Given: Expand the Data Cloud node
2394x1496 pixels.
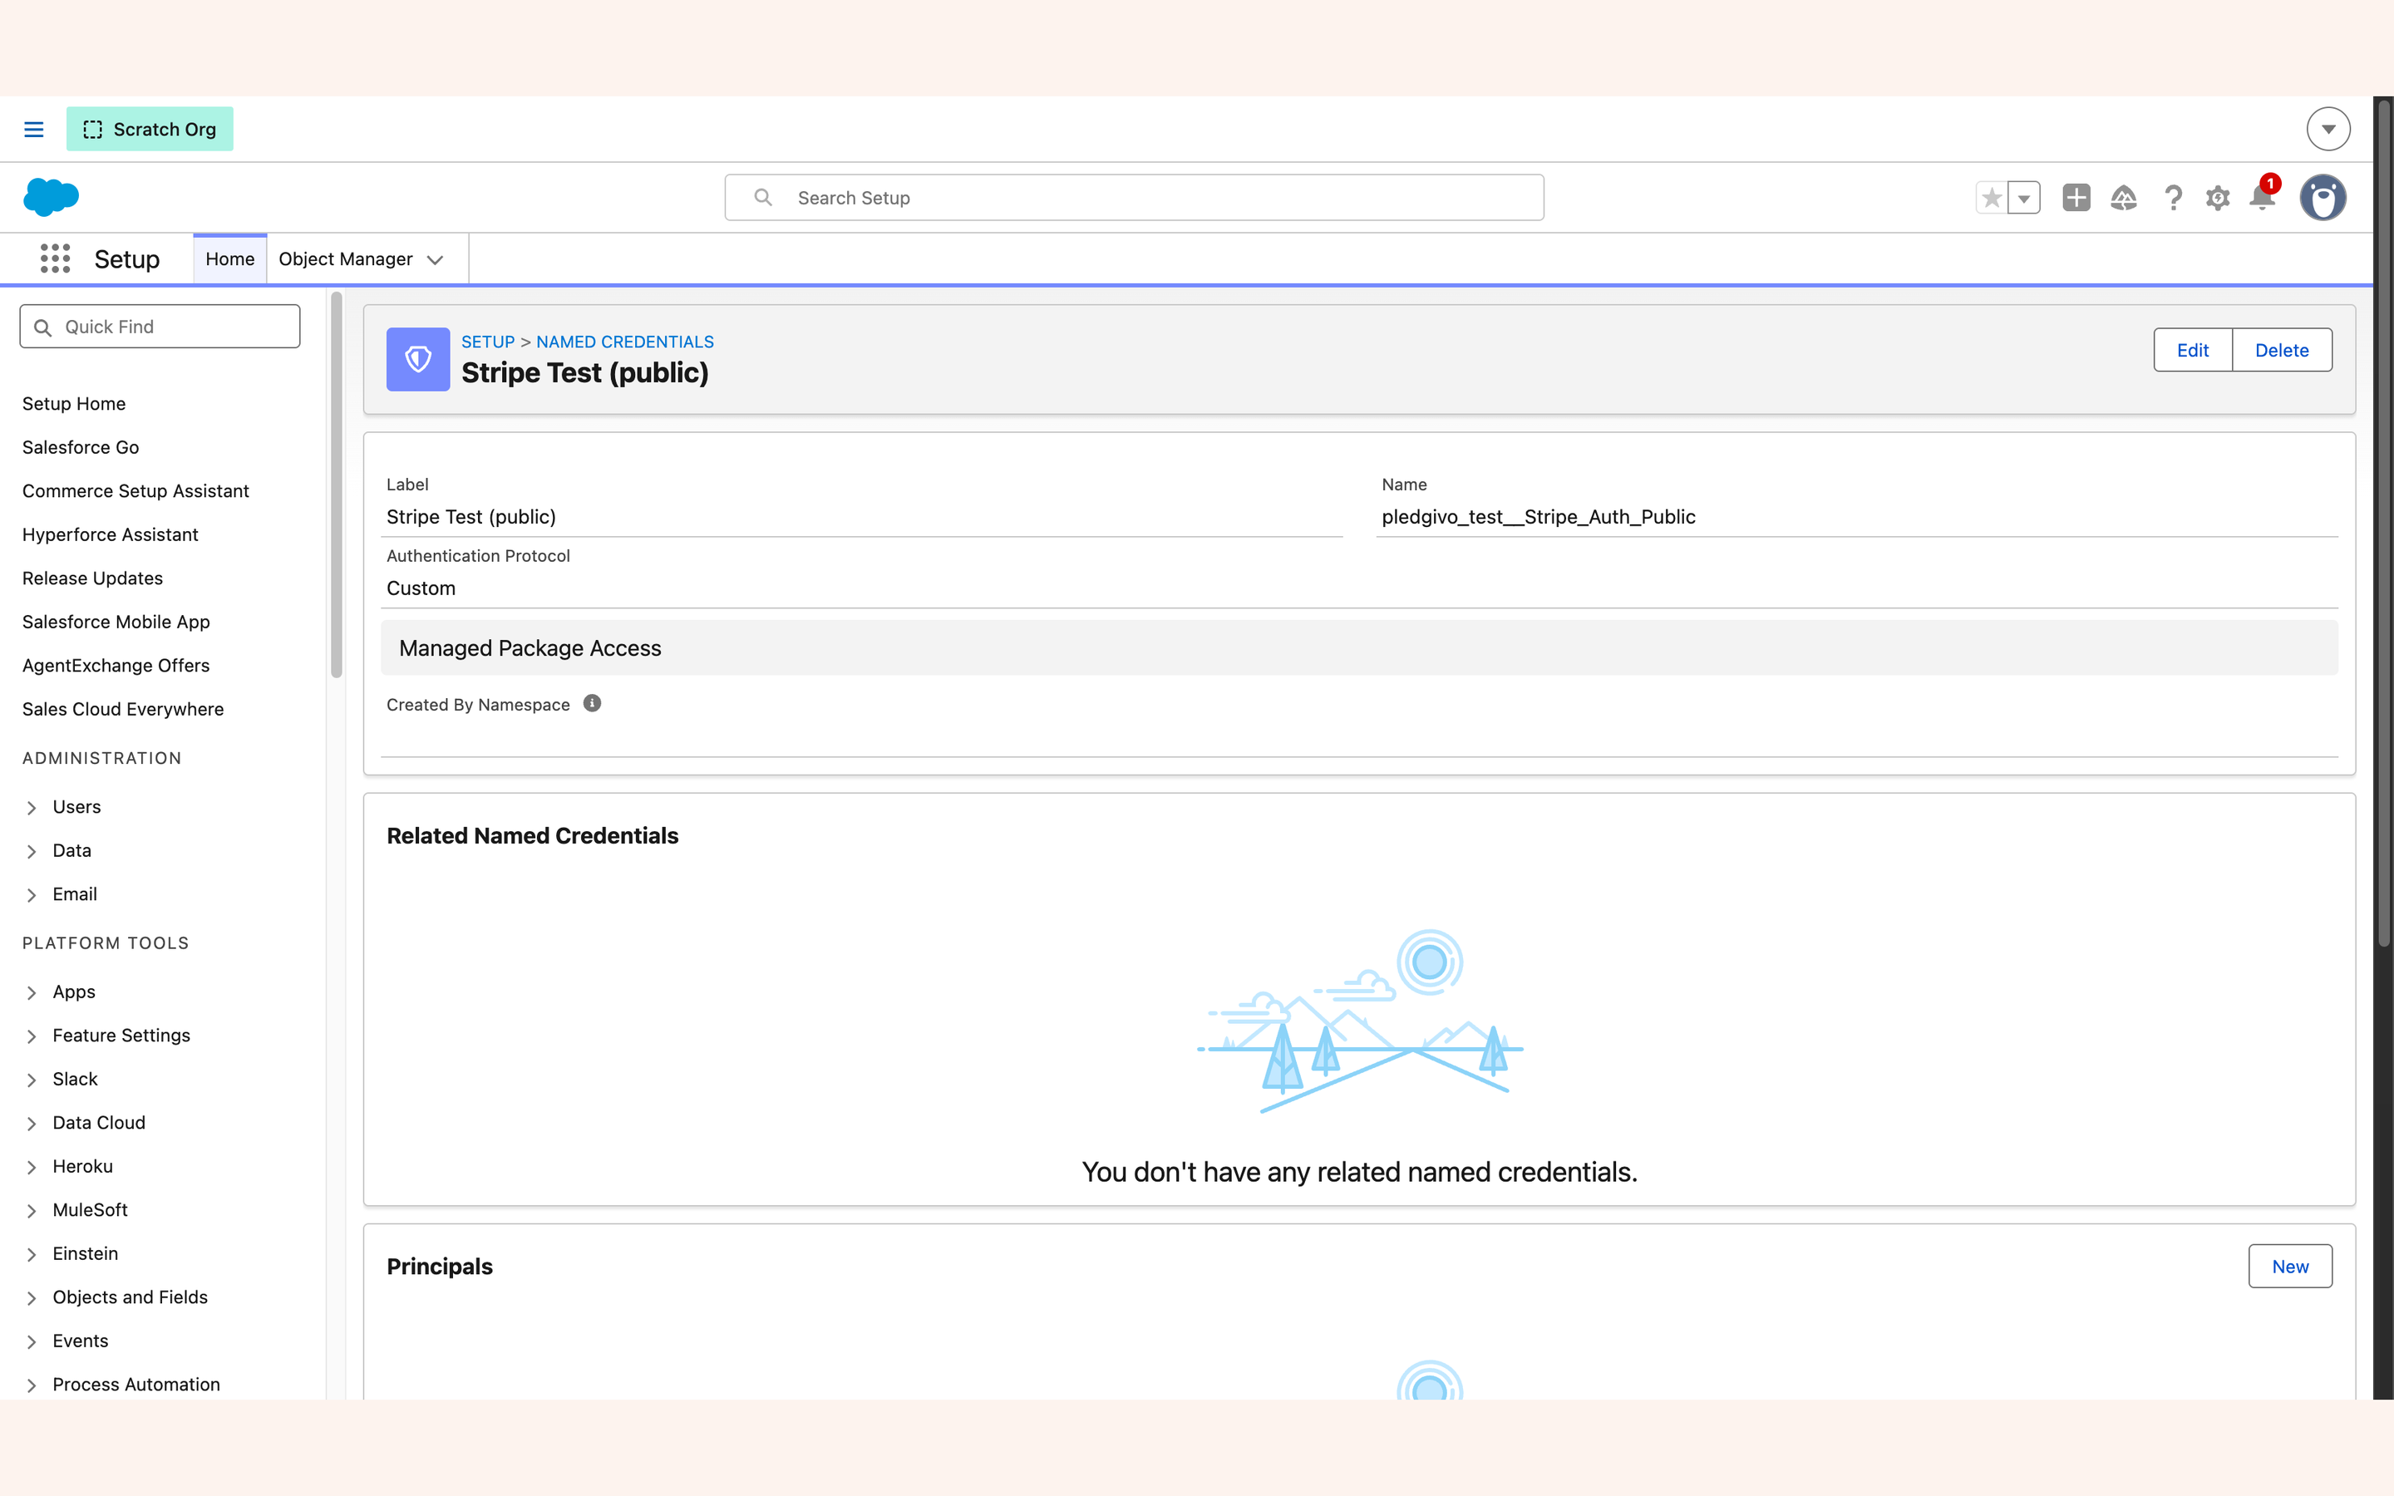Looking at the screenshot, I should click(32, 1123).
